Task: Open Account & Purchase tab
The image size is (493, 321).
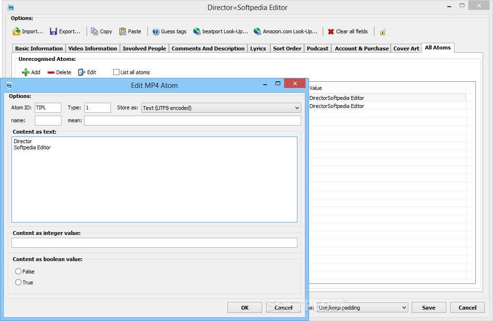Action: point(362,49)
